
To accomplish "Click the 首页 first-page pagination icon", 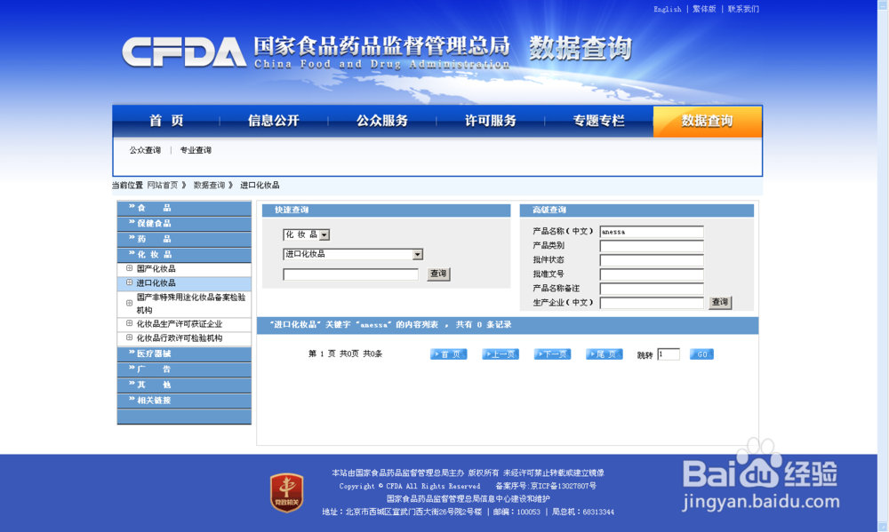I will (x=448, y=353).
